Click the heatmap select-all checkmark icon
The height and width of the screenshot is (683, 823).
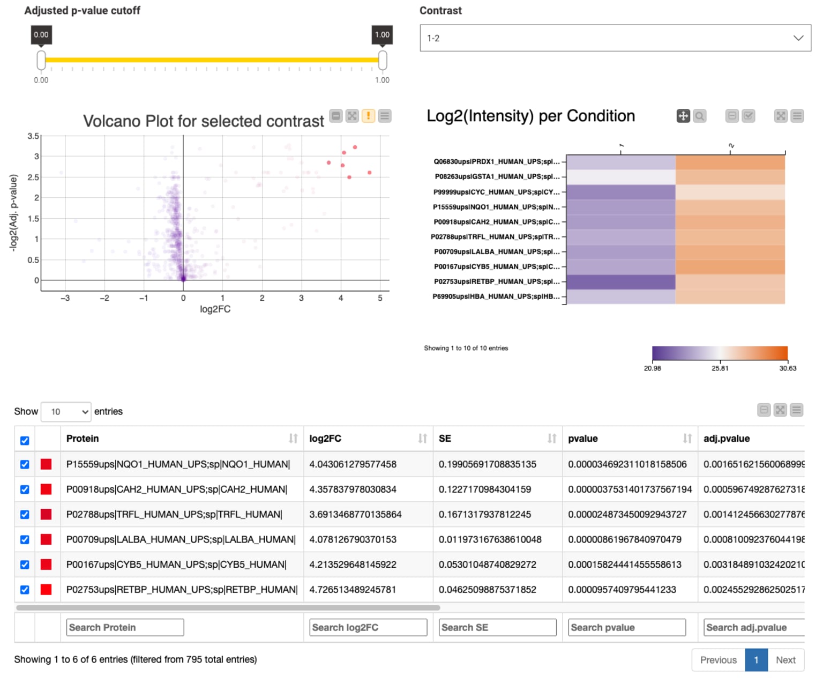749,116
